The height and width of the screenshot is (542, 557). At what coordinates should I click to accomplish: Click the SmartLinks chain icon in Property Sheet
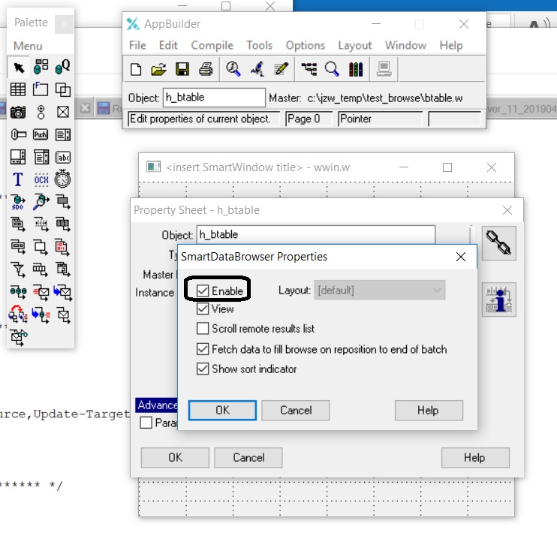[498, 243]
